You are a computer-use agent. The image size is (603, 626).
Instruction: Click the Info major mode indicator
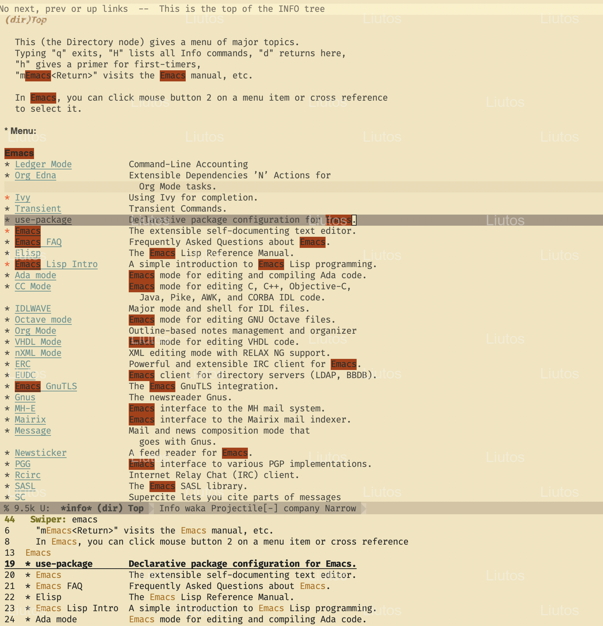(169, 508)
